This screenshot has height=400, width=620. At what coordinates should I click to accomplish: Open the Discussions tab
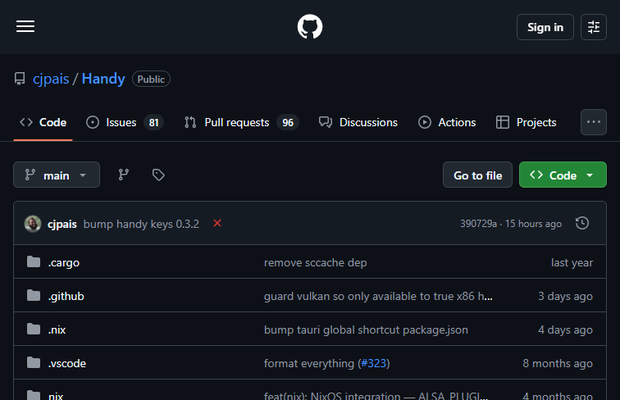click(358, 122)
